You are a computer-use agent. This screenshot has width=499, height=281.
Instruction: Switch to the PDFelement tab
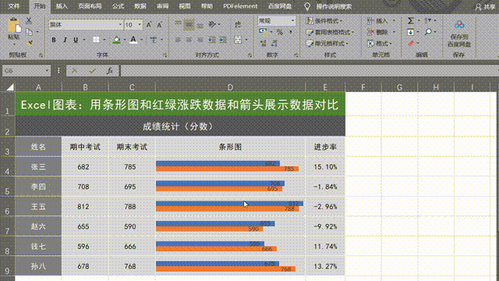240,6
